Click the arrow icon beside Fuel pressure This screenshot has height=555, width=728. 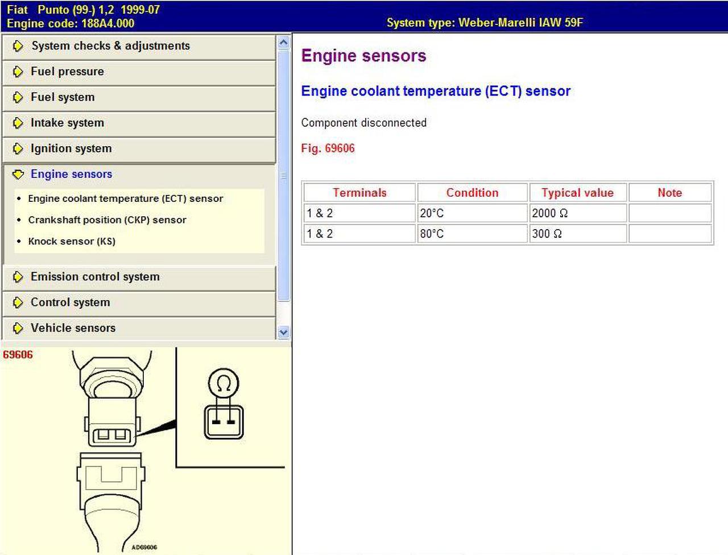point(18,72)
